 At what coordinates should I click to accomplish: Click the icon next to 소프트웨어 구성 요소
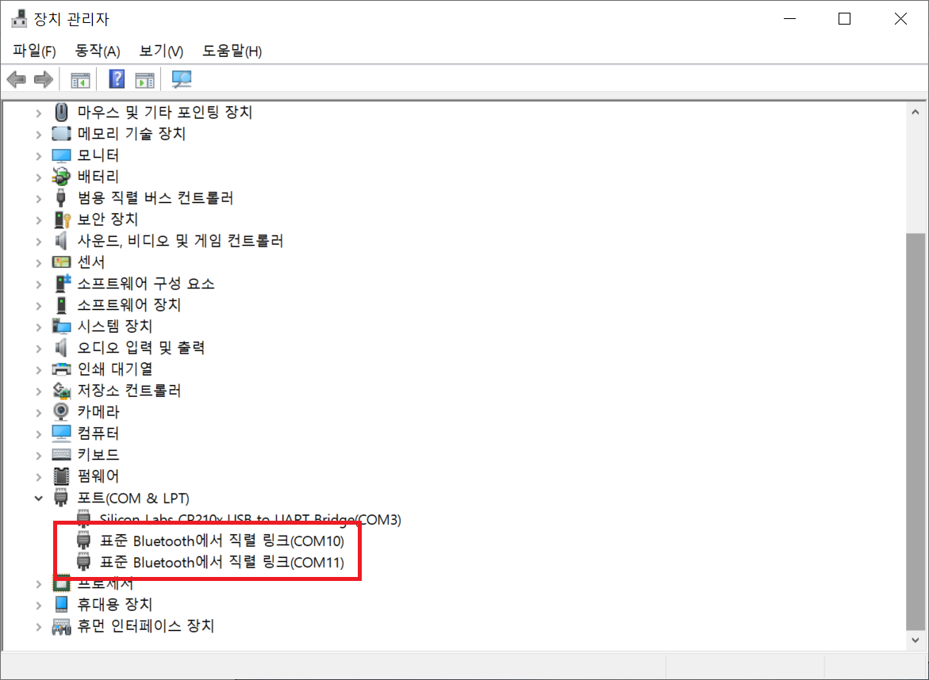(x=63, y=283)
